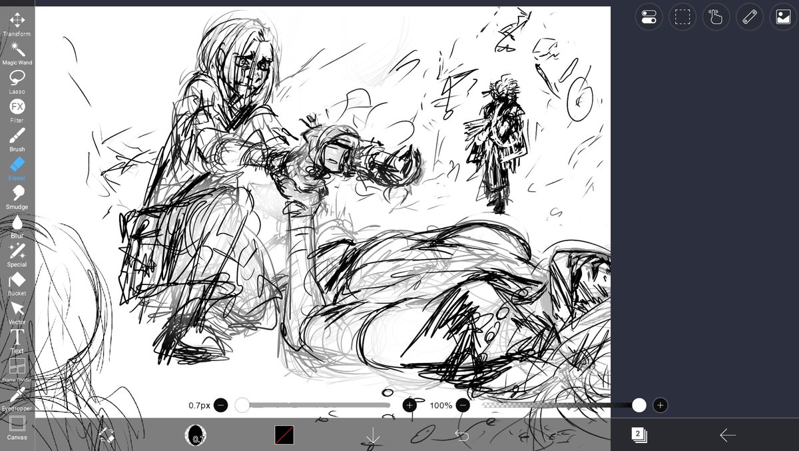Viewport: 799px width, 451px height.
Task: Toggle touch gesture mode
Action: (716, 17)
